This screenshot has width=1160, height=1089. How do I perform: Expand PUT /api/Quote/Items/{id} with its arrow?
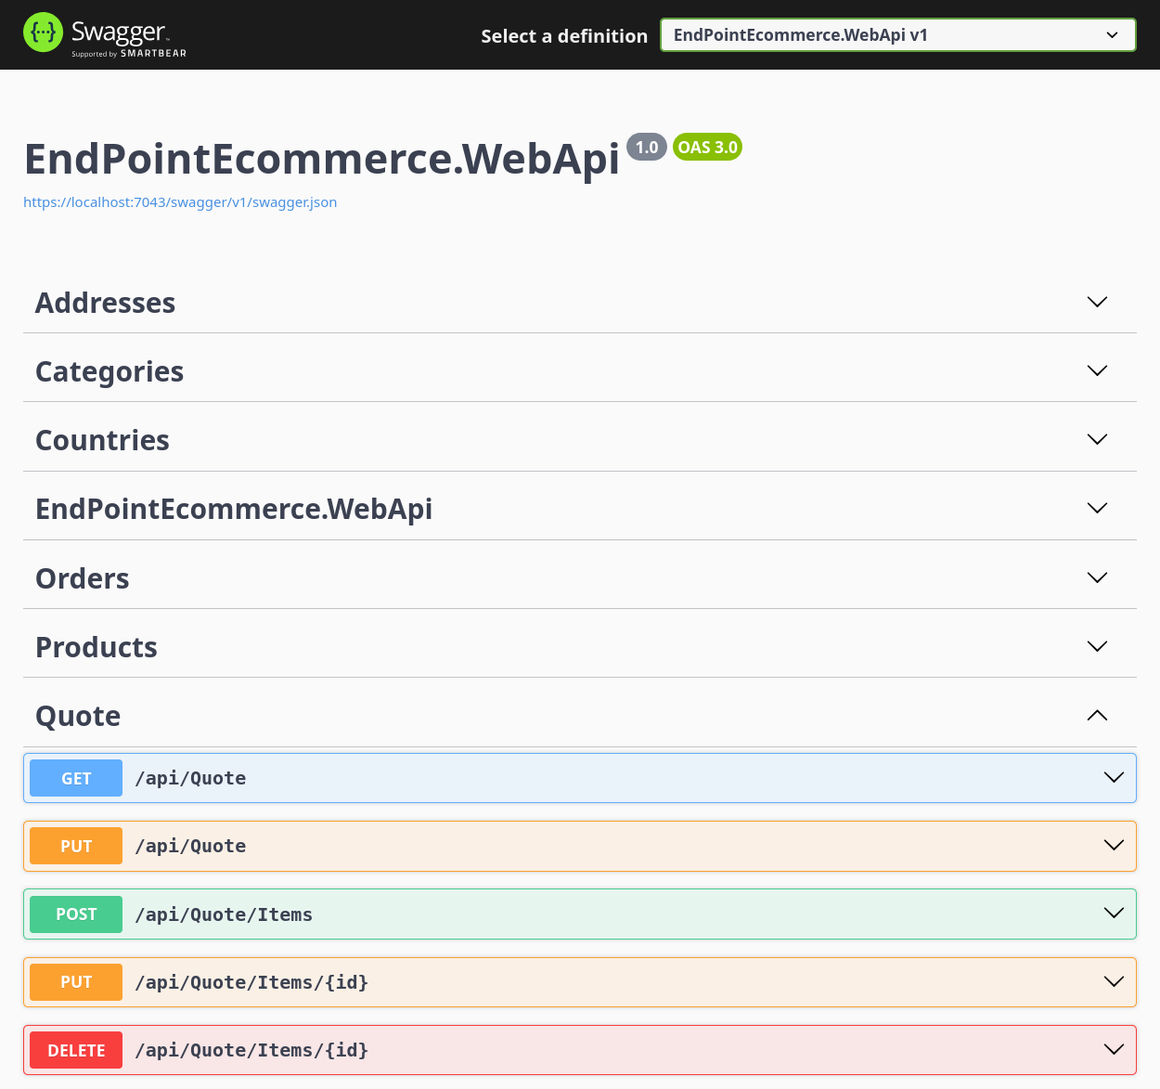pos(1114,981)
